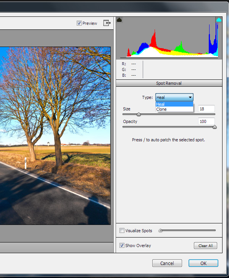
Task: Enable the Visualize Spots checkbox
Action: tap(122, 231)
